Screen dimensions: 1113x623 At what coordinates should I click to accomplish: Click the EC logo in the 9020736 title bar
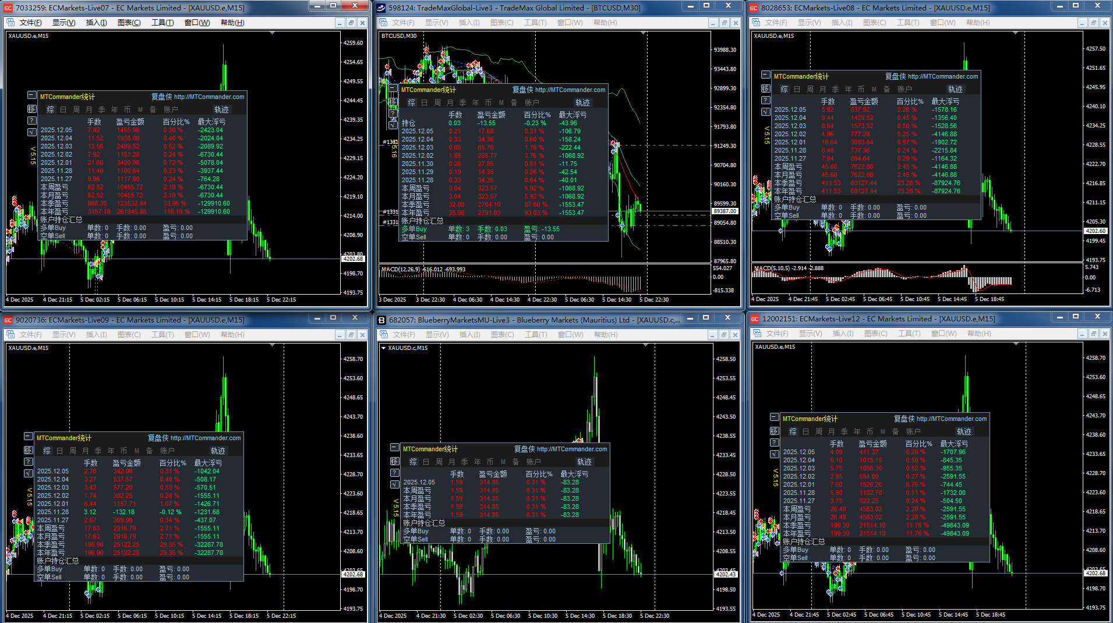[x=8, y=320]
